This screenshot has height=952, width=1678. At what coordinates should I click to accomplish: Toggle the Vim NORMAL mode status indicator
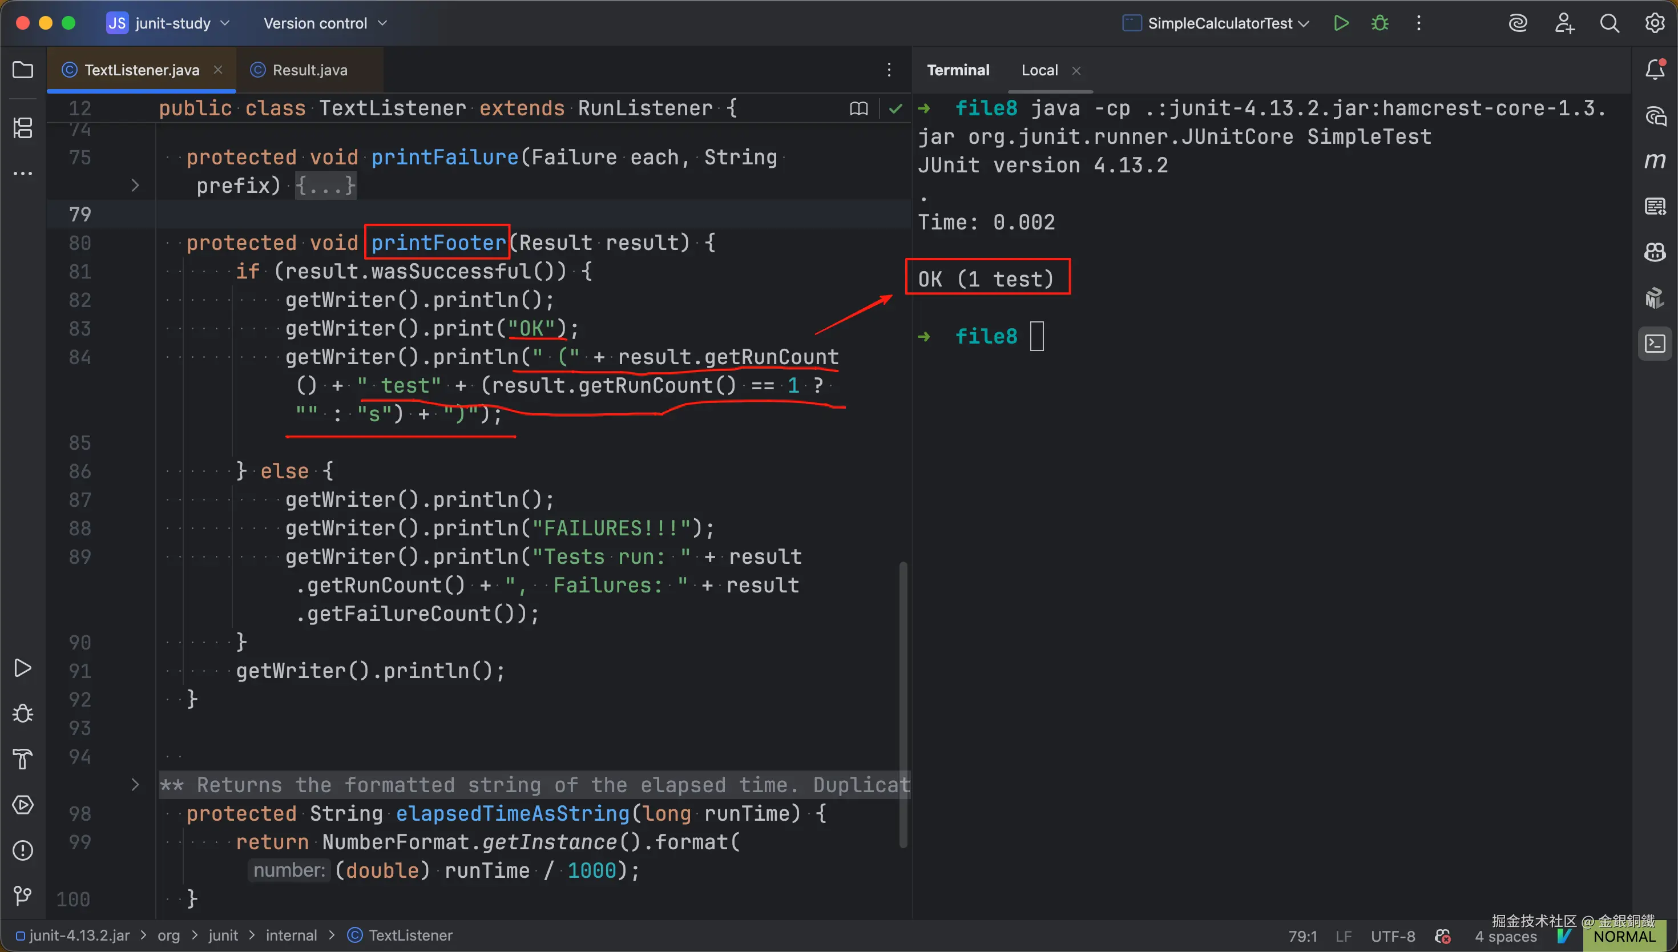tap(1624, 937)
